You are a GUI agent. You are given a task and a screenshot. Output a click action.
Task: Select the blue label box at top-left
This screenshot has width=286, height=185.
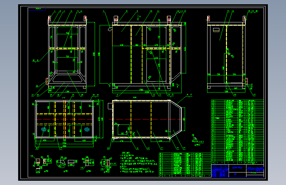(x=37, y=9)
